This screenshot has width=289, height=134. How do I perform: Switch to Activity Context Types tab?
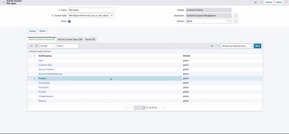tap(70, 39)
